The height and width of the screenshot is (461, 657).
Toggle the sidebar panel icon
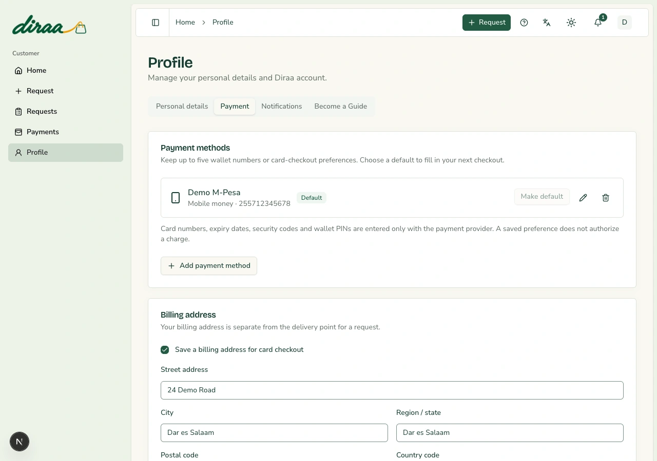[x=156, y=23]
